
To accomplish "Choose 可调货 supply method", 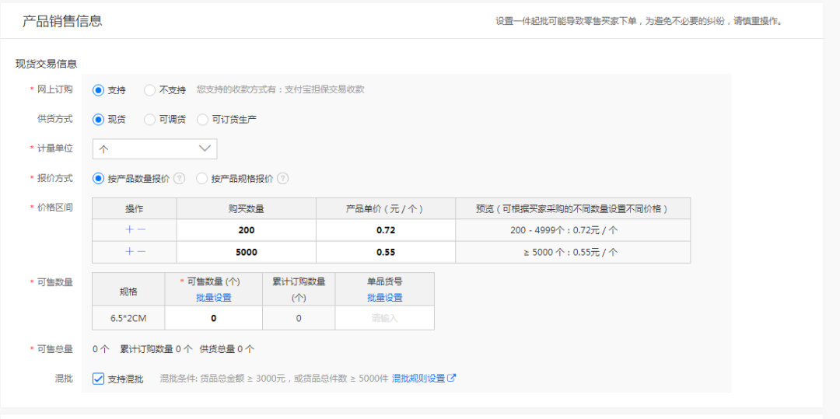I will (149, 120).
